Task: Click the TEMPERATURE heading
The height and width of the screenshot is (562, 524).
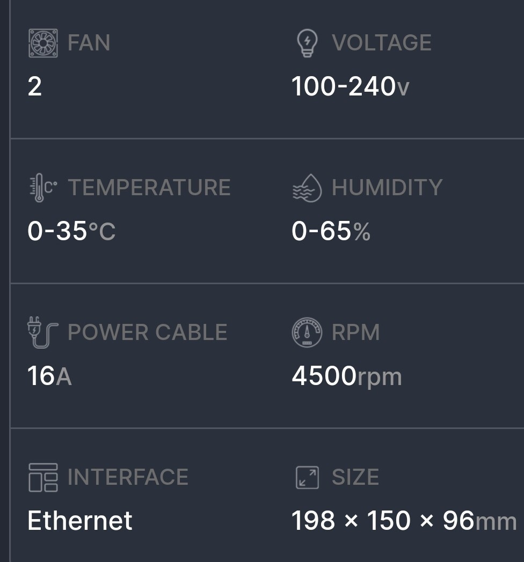Action: pyautogui.click(x=149, y=188)
